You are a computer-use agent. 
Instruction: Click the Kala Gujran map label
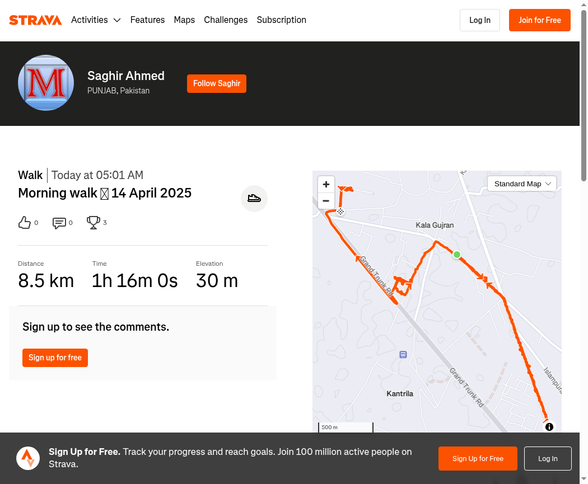click(435, 225)
